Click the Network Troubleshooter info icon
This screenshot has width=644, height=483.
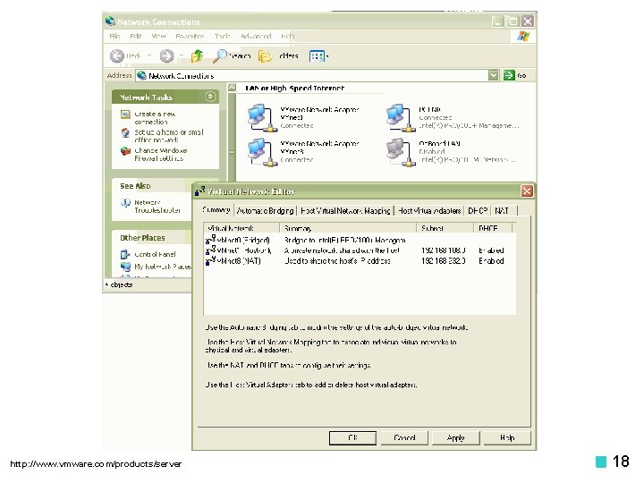coord(125,202)
